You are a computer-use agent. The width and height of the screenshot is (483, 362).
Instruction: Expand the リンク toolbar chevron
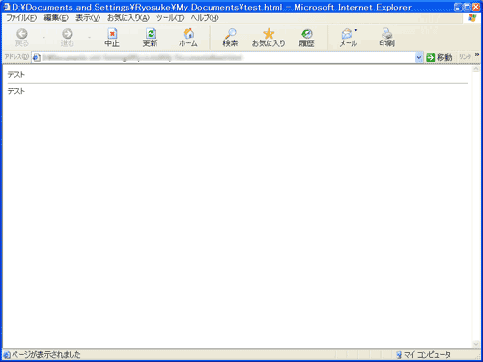477,55
